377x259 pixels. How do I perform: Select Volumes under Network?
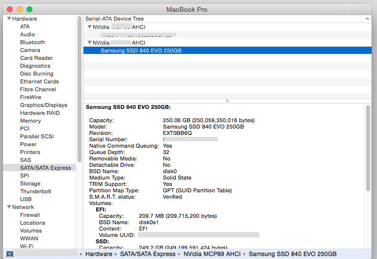(x=31, y=231)
